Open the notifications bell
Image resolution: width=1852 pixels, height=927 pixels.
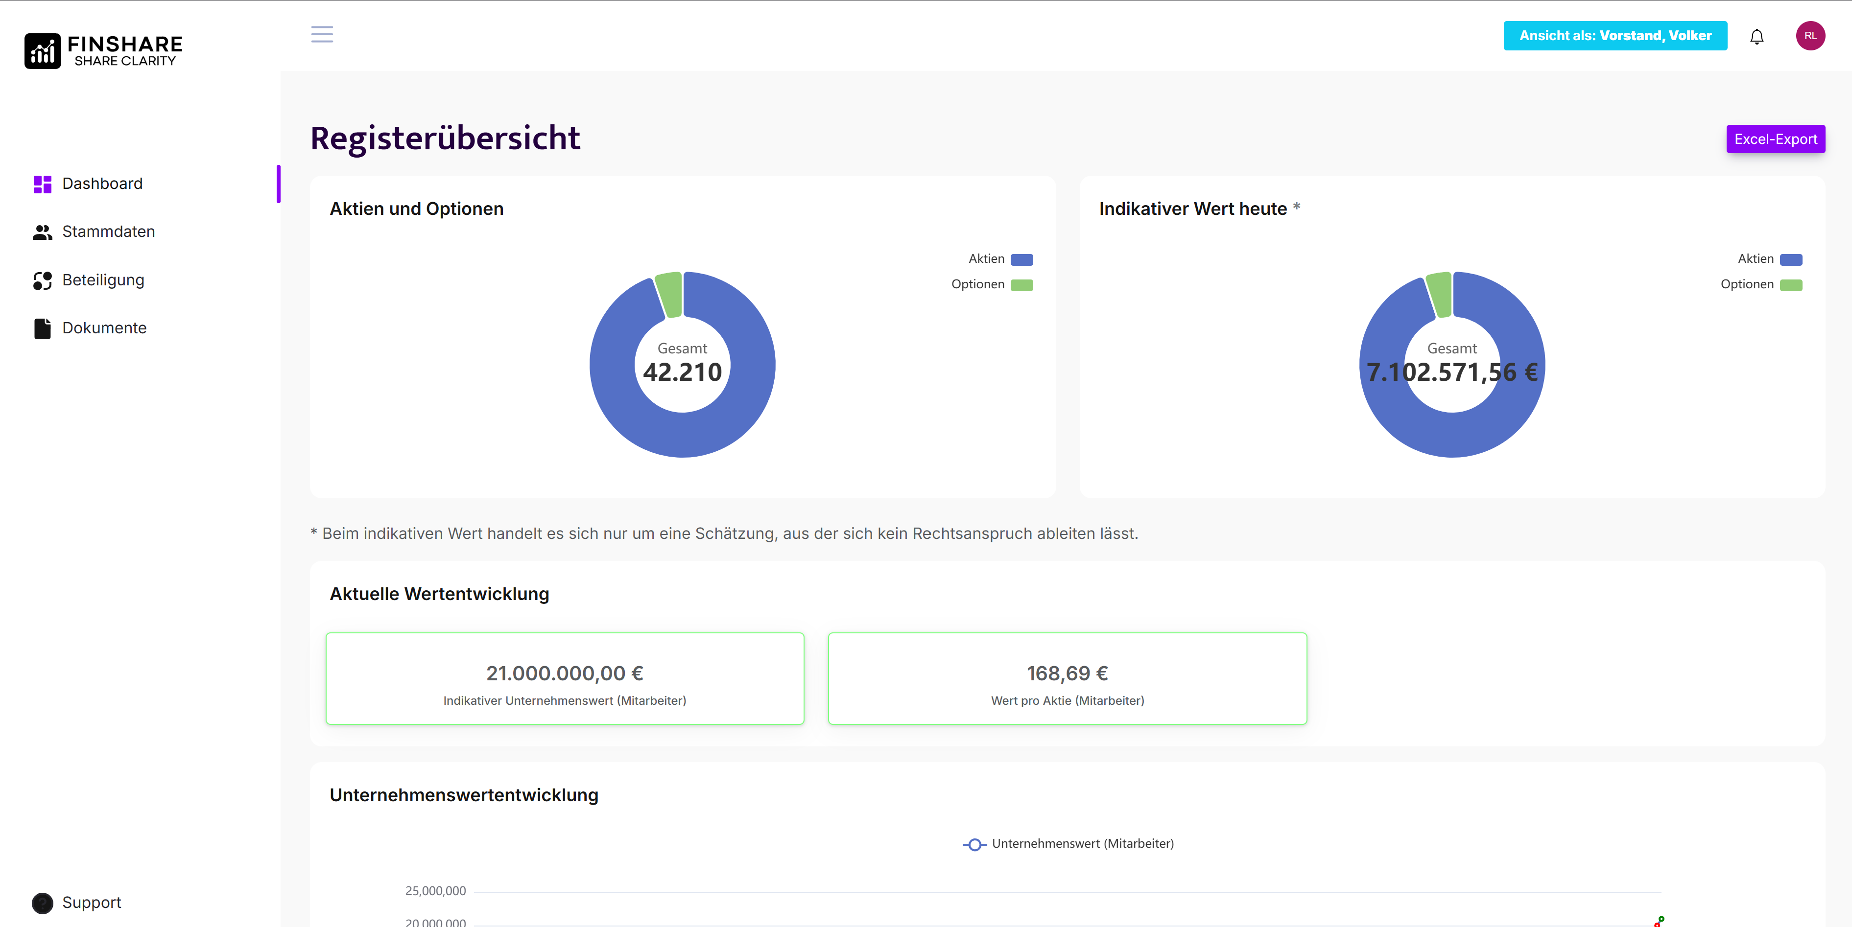[1757, 36]
